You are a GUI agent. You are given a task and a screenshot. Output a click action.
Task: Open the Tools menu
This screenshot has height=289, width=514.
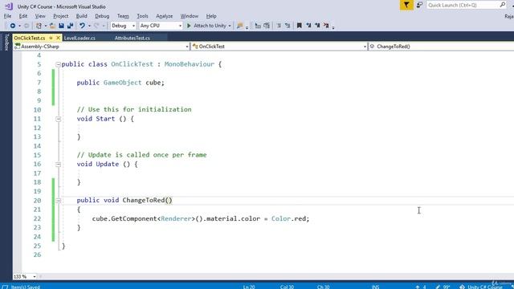click(x=142, y=16)
